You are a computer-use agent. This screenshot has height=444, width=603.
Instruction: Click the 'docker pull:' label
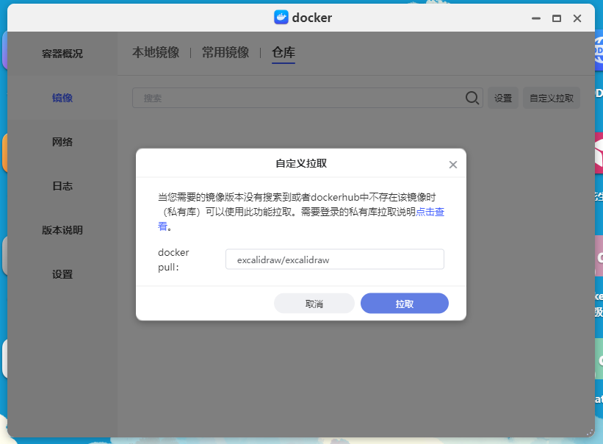(173, 259)
